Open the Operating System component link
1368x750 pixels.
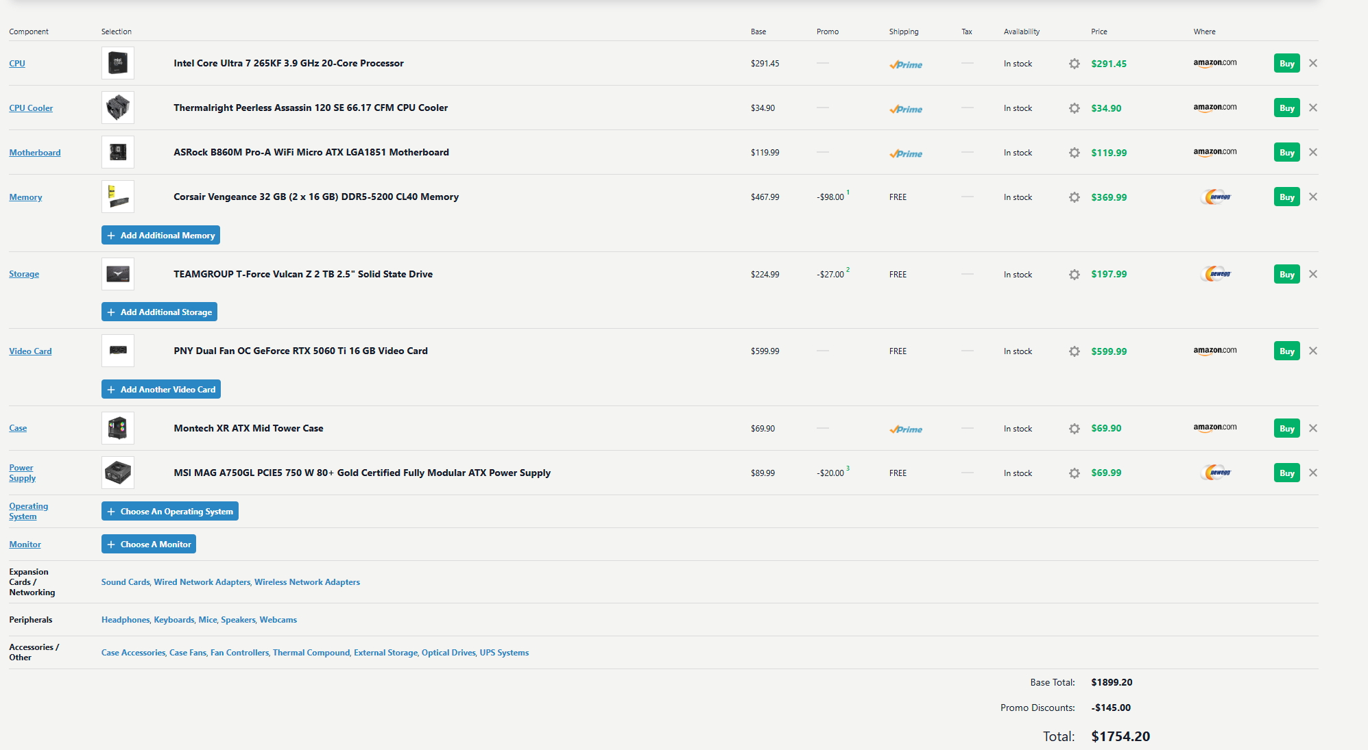[28, 511]
